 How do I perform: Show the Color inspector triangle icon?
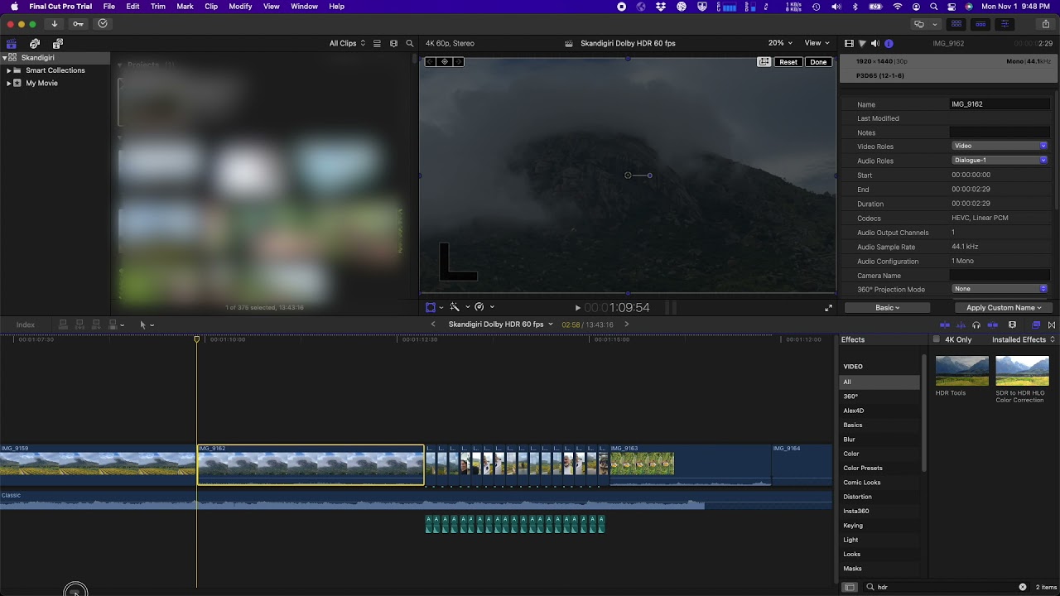pos(862,43)
